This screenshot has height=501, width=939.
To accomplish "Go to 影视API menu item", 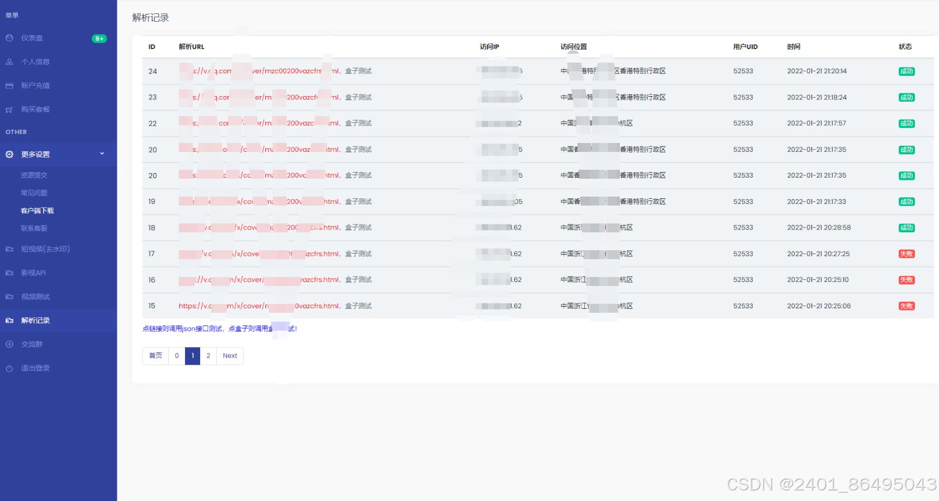I will click(x=34, y=273).
